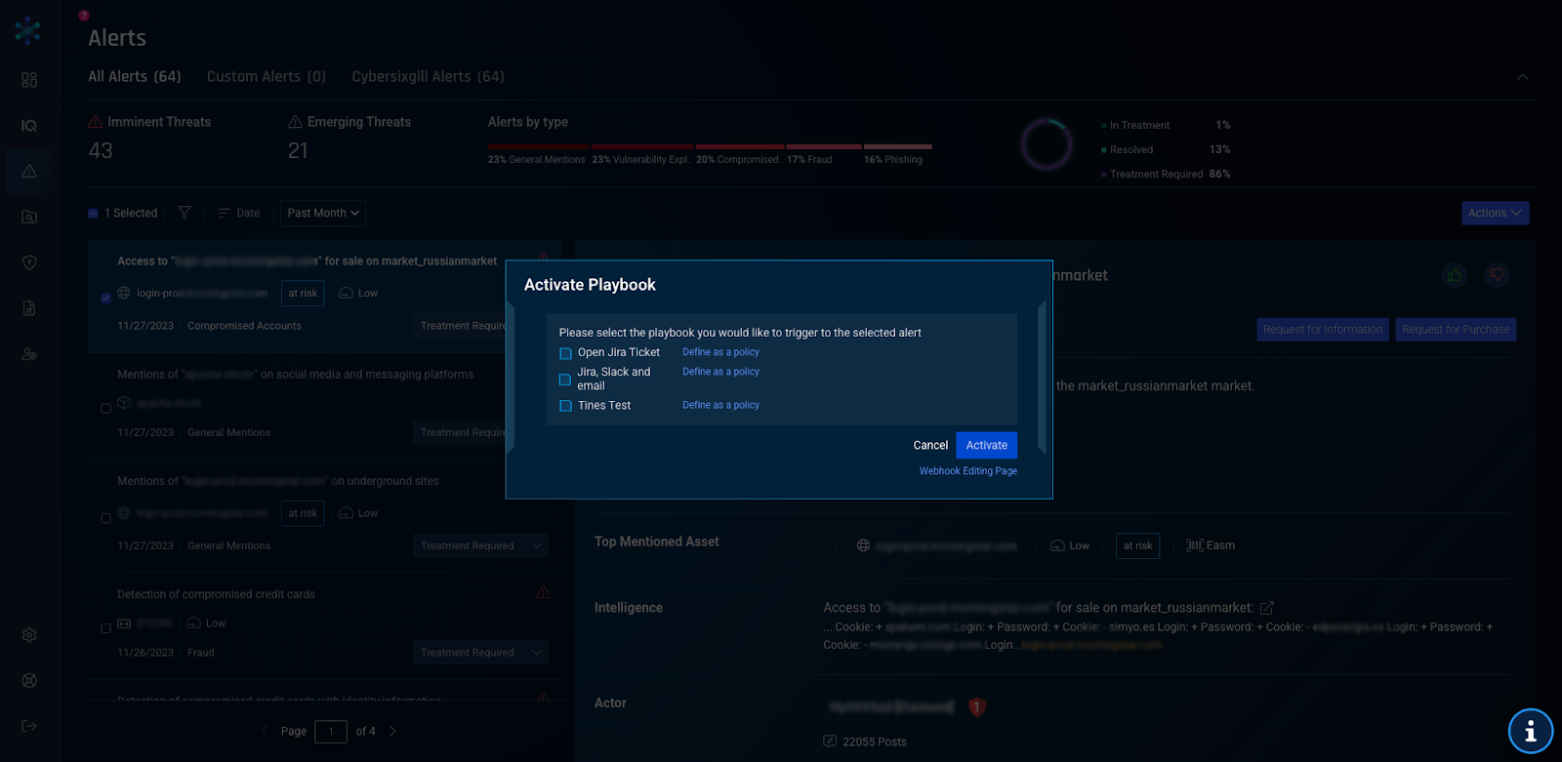Click the filter funnel icon
1562x762 pixels.
(185, 213)
